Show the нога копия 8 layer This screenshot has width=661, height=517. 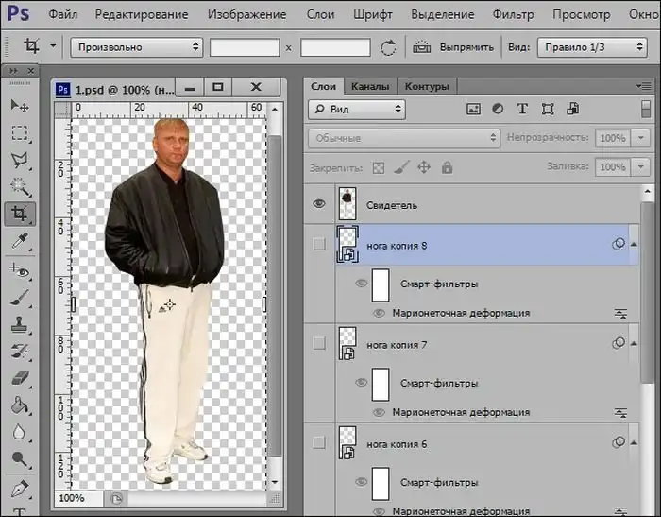pos(319,244)
